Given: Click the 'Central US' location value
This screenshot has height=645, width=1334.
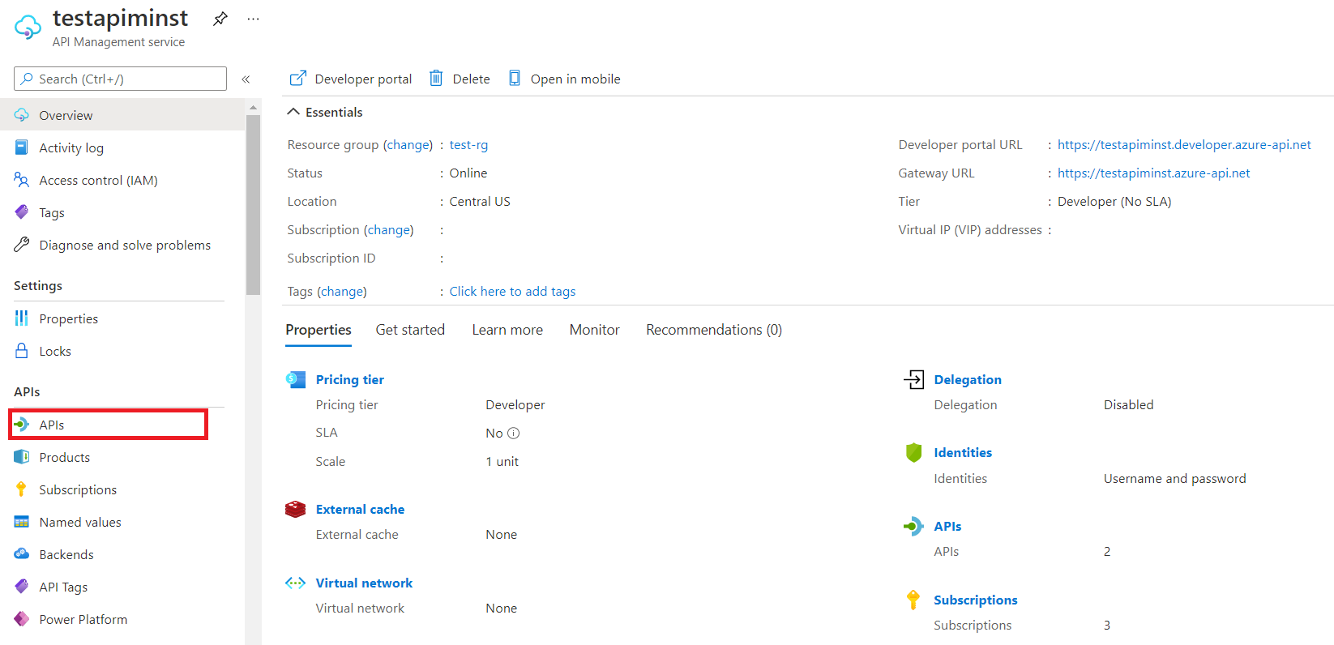Looking at the screenshot, I should click(x=480, y=201).
